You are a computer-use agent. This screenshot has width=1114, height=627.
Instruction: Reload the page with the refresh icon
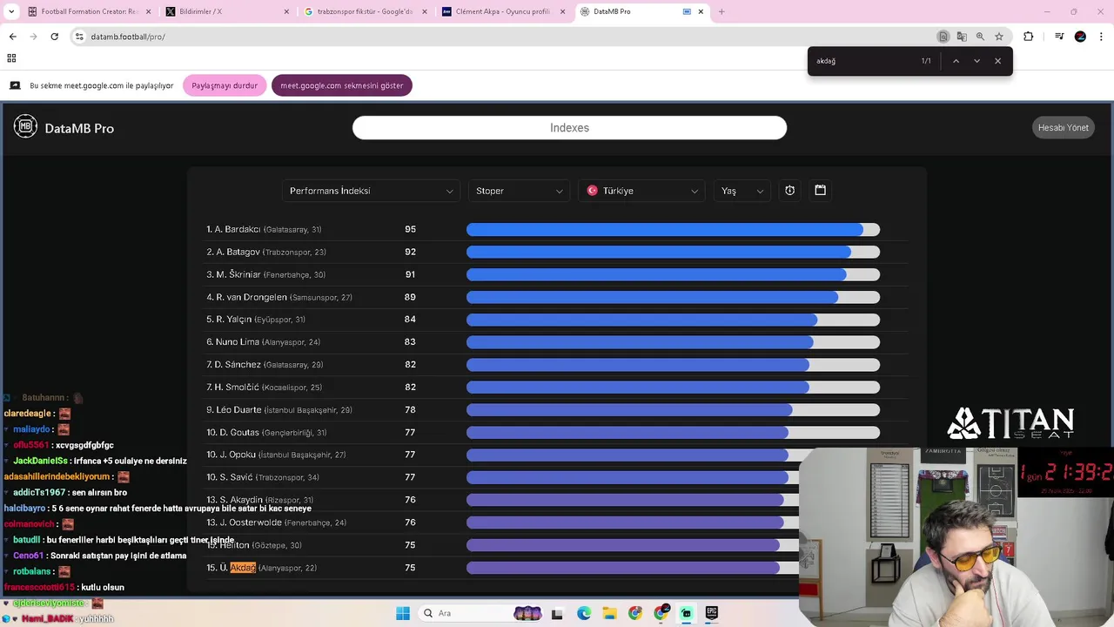pyautogui.click(x=54, y=37)
